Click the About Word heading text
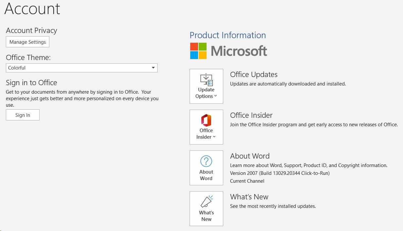The height and width of the screenshot is (231, 403). coord(250,156)
